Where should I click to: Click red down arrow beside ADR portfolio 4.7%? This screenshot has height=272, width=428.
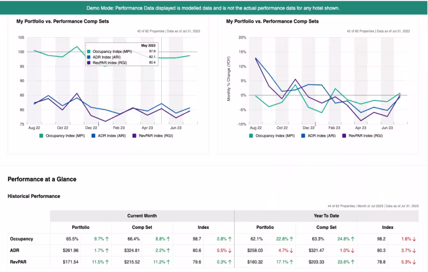(x=291, y=250)
